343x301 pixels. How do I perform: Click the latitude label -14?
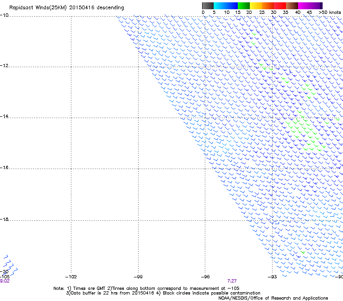click(4, 116)
